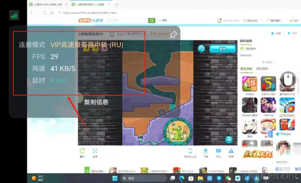Open the user account 2861405186 dropdown
This screenshot has height=183, width=301.
(x=229, y=21)
